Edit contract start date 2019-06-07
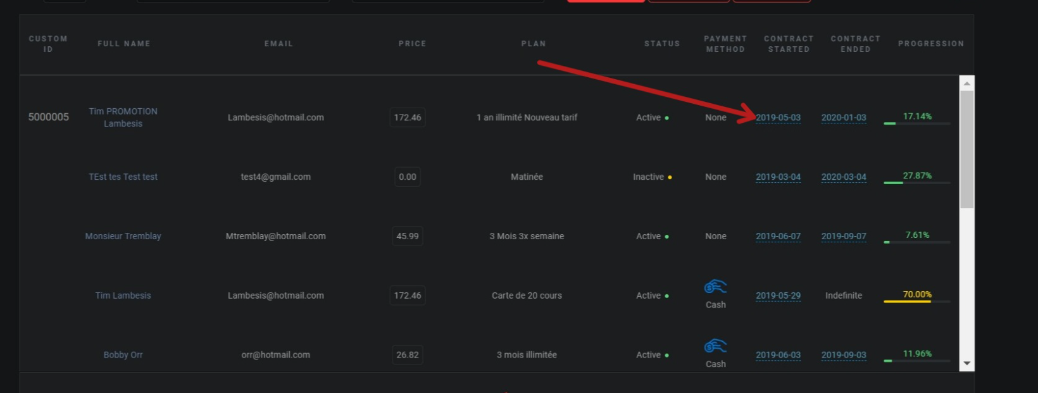 tap(778, 236)
